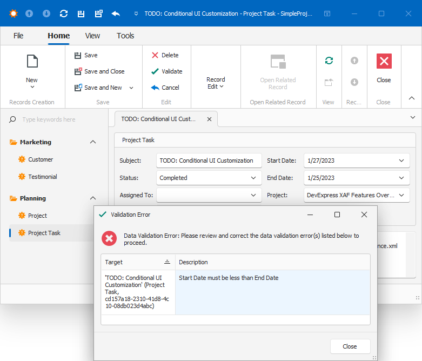Image resolution: width=422 pixels, height=361 pixels.
Task: Click the next record arrow in title bar
Action: (46, 14)
